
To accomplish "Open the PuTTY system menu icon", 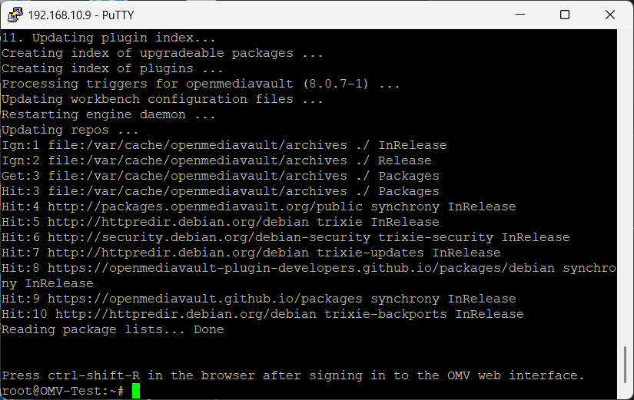I will tap(15, 15).
